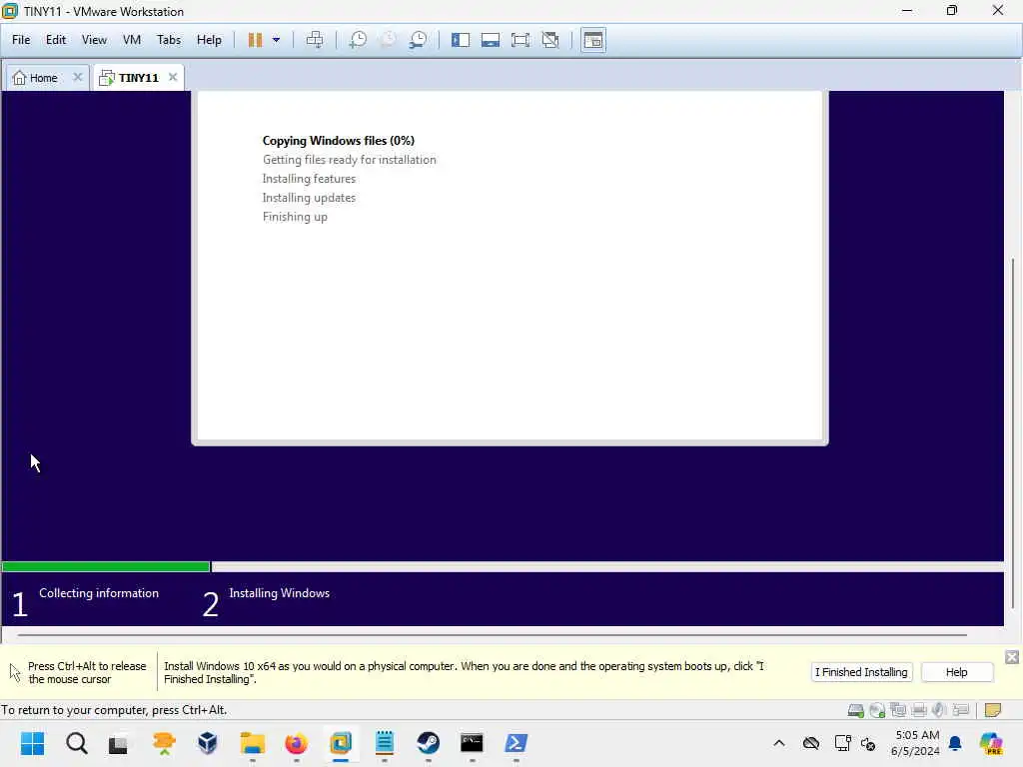
Task: Click the USB controller status icon
Action: (x=960, y=710)
